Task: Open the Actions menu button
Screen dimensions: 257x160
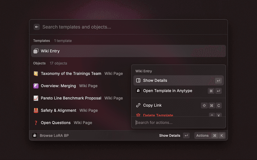Action: 210,136
